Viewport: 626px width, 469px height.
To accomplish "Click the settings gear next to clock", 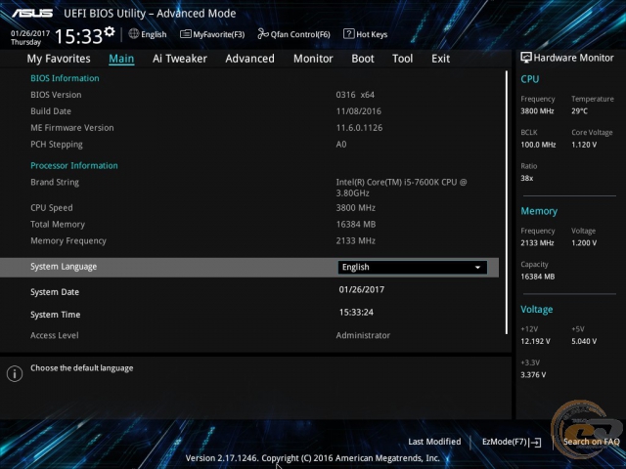I will point(109,31).
